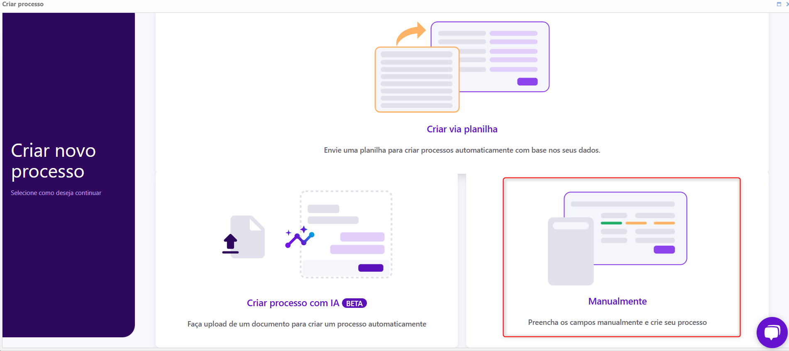Maximize the Criar processo window
The height and width of the screenshot is (351, 789).
pos(779,4)
